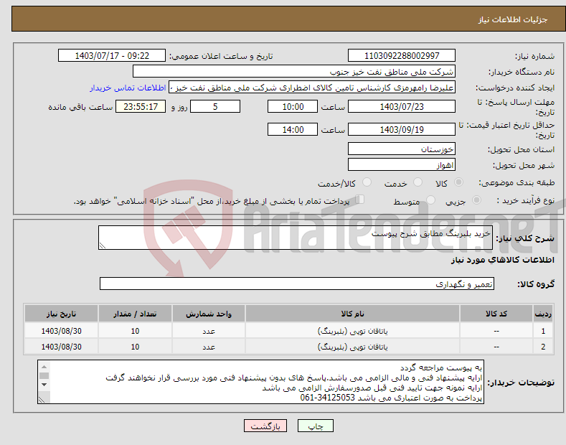Click the need date in row 1
This screenshot has width=566, height=445.
(61, 331)
